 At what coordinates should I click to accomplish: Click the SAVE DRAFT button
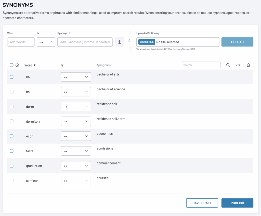202,203
